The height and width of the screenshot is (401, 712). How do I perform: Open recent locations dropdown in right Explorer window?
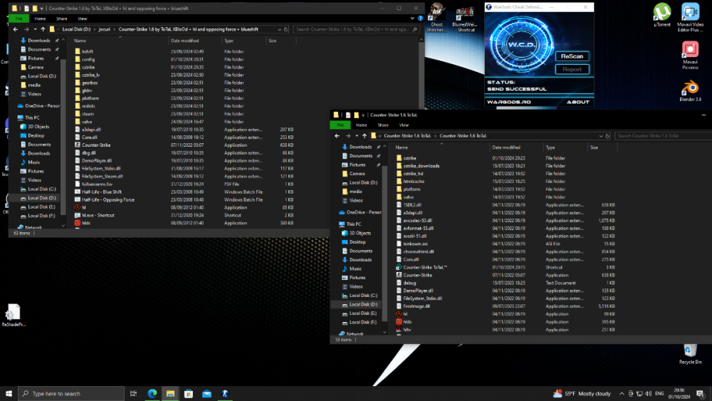click(x=357, y=135)
